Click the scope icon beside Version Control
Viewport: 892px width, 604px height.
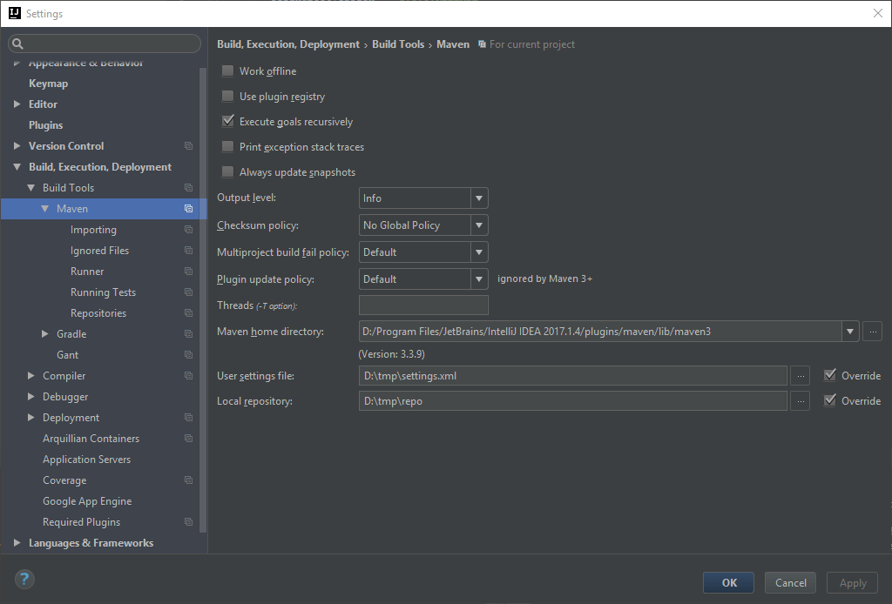click(x=188, y=145)
